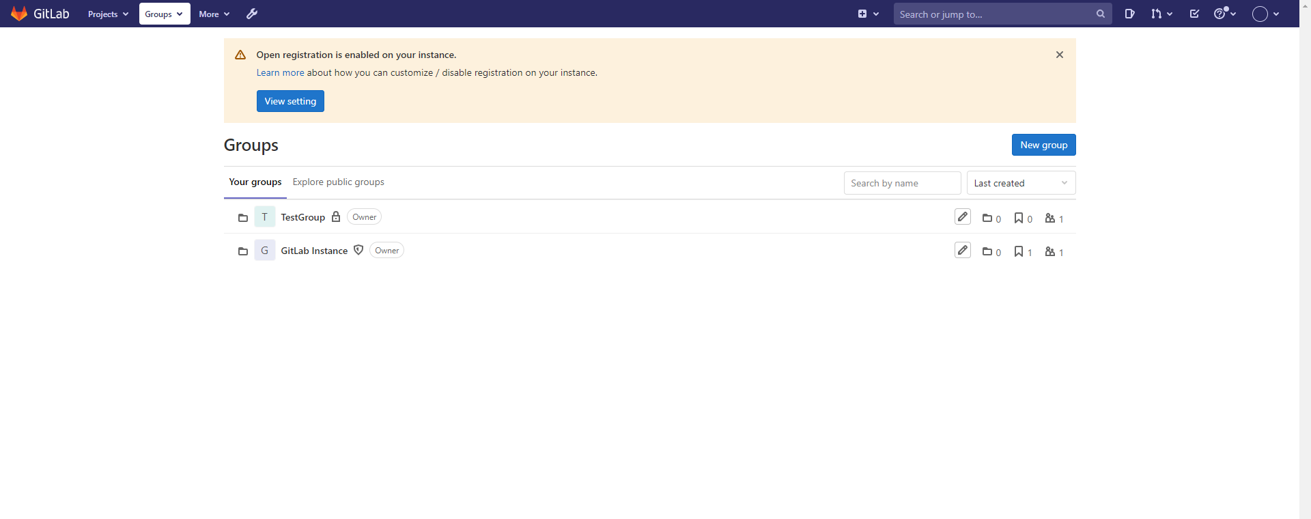Open the GitLab Instance group link
Image resolution: width=1311 pixels, height=519 pixels.
[x=314, y=251]
